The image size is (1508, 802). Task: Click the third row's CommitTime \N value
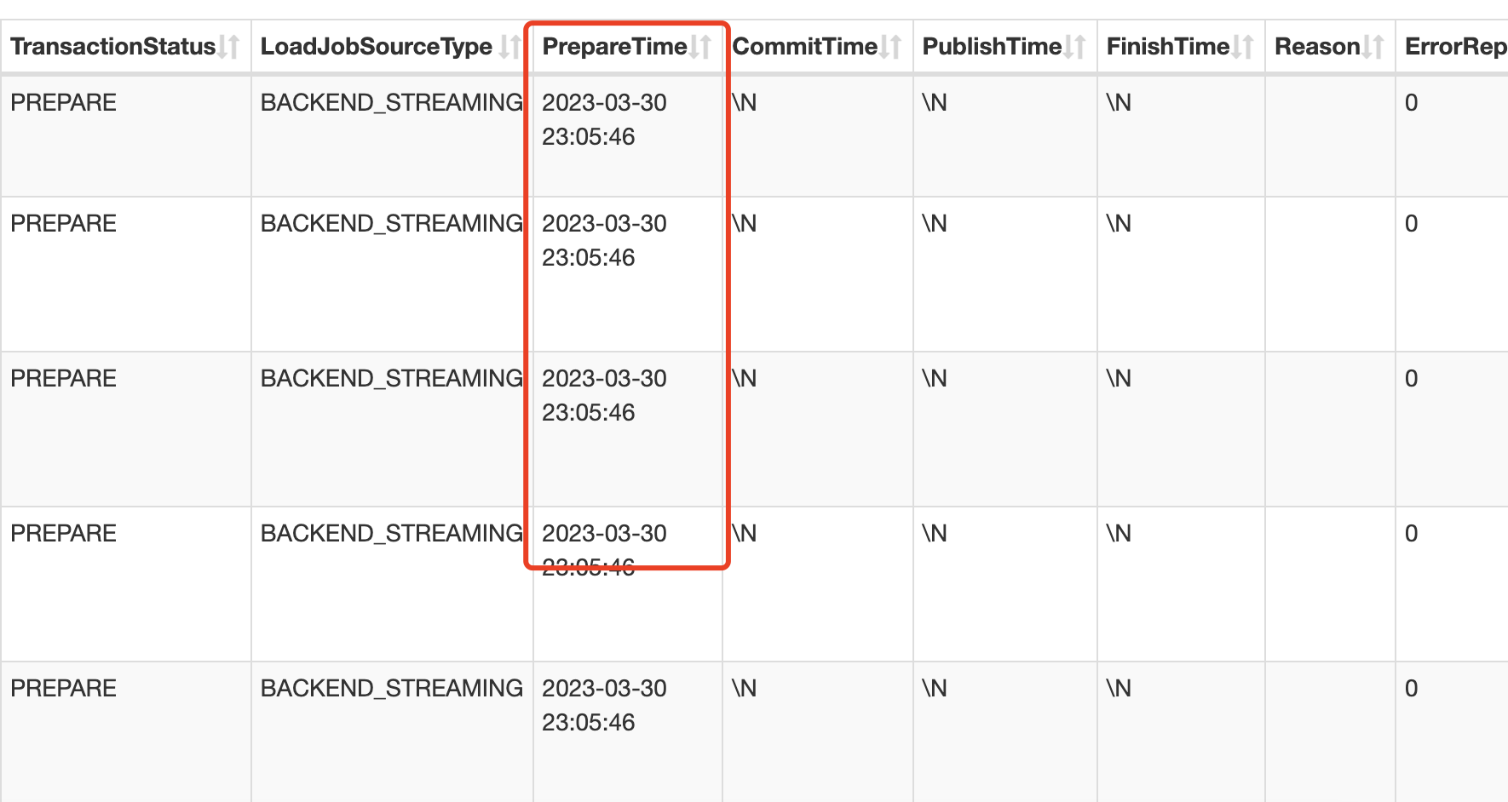[744, 379]
